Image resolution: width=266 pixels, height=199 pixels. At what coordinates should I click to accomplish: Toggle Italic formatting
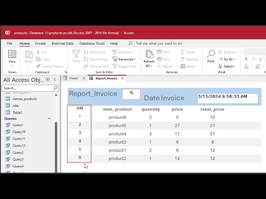coord(253,59)
